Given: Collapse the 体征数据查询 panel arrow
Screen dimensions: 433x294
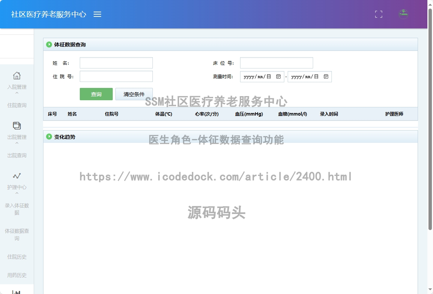Looking at the screenshot, I should pyautogui.click(x=49, y=45).
